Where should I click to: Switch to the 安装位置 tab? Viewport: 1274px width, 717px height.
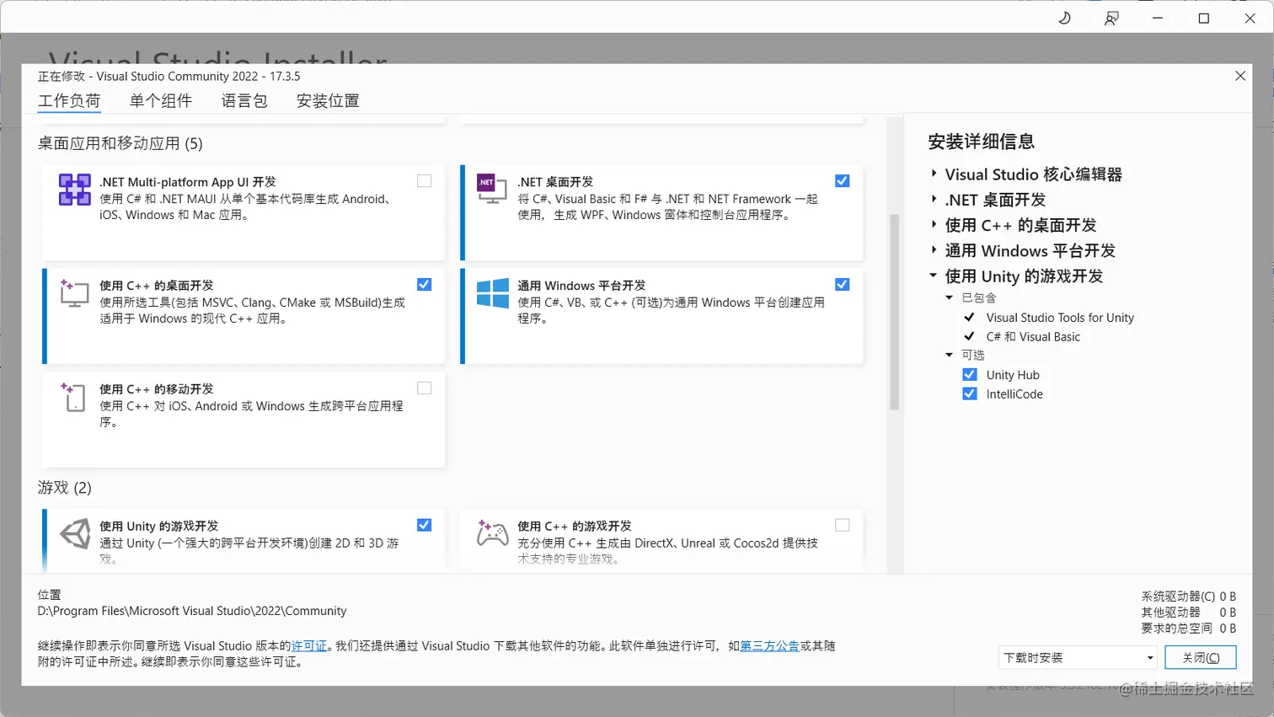(x=328, y=101)
